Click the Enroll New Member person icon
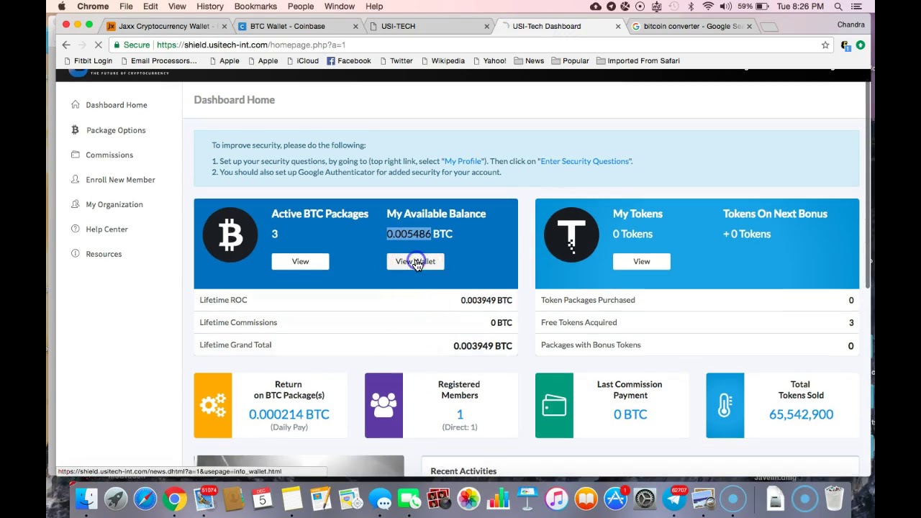921x518 pixels. pos(75,180)
